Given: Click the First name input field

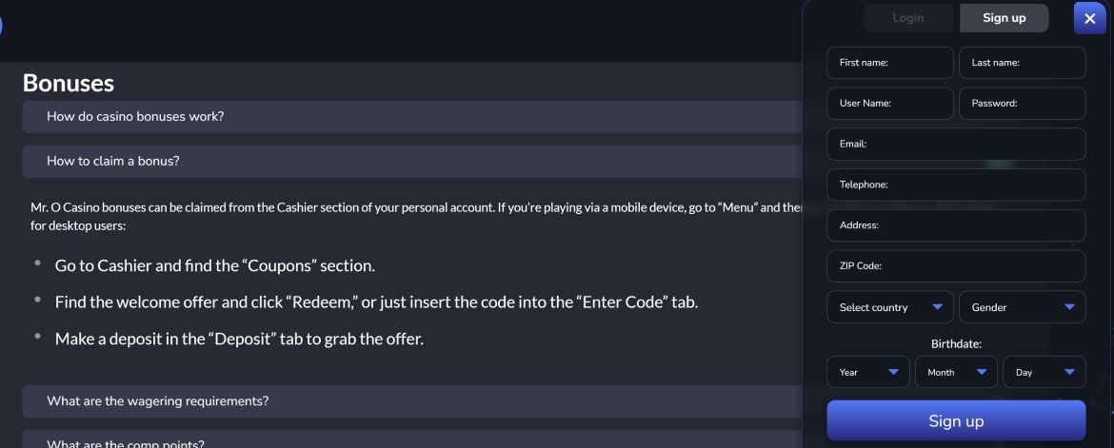Looking at the screenshot, I should click(x=889, y=63).
